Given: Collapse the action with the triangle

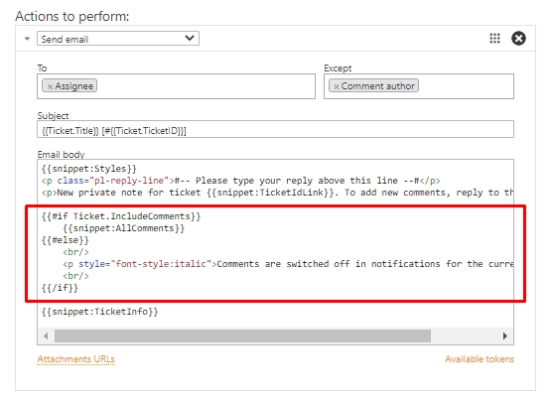Looking at the screenshot, I should pos(27,39).
